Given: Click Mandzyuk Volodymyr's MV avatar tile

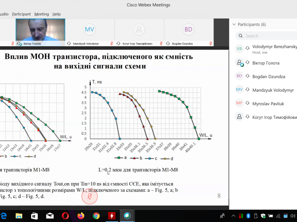Looking at the screenshot, I should click(x=89, y=30).
